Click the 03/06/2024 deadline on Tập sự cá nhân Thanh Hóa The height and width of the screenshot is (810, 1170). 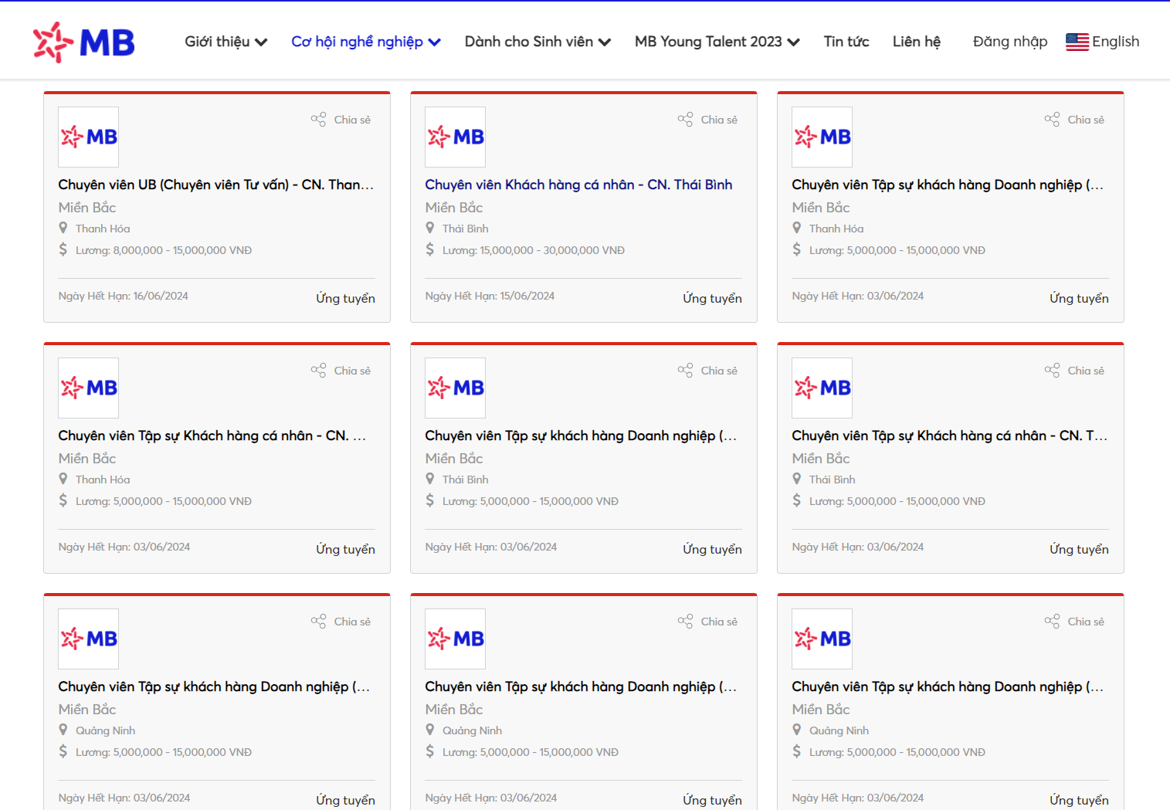[124, 547]
